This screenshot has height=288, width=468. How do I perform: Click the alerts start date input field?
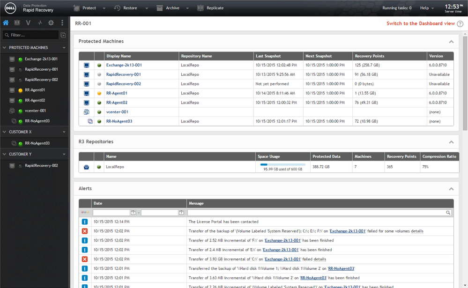click(x=111, y=213)
